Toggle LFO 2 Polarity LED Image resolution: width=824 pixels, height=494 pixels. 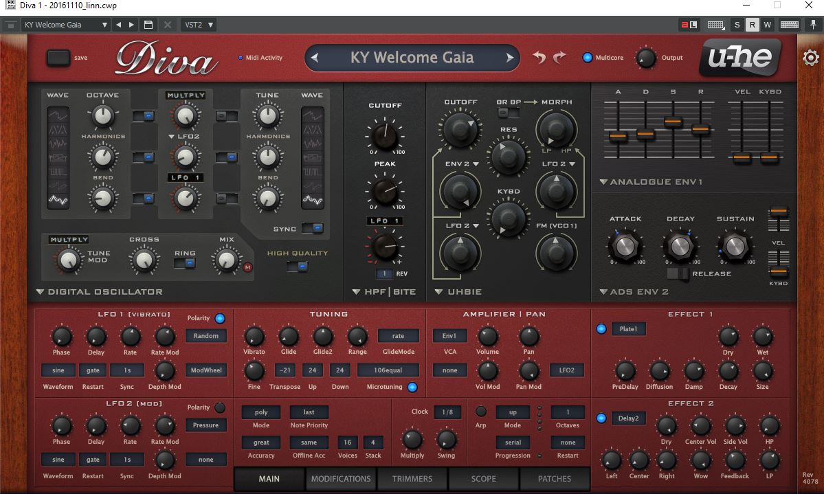click(220, 407)
